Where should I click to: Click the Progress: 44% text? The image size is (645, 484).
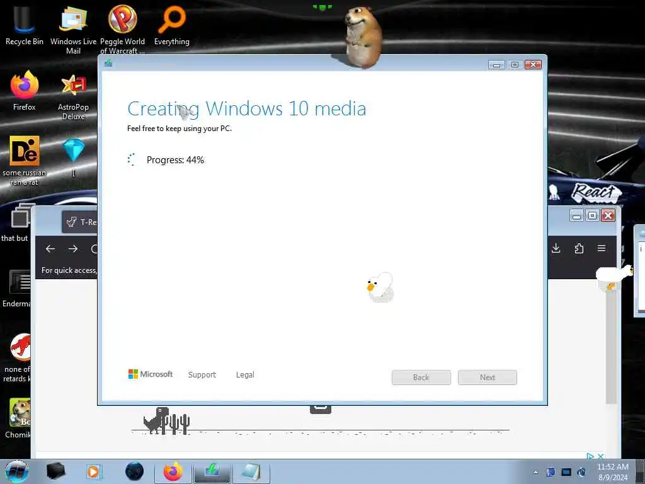tap(175, 160)
